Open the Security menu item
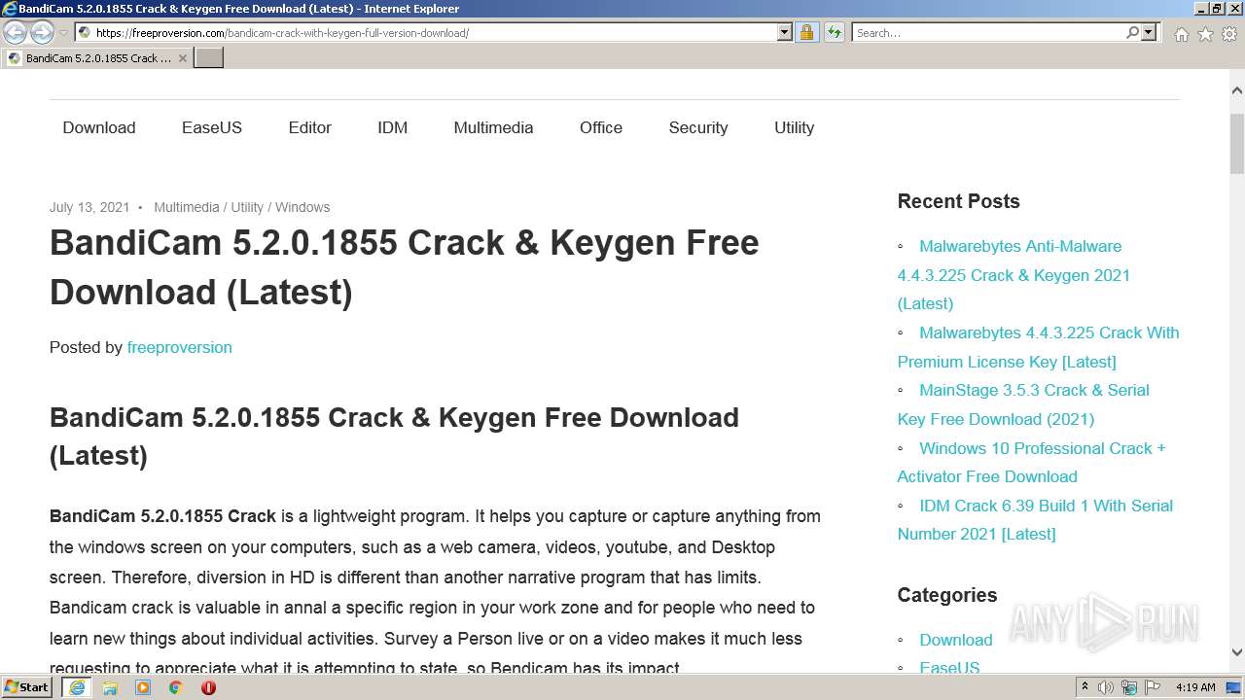 pyautogui.click(x=698, y=127)
